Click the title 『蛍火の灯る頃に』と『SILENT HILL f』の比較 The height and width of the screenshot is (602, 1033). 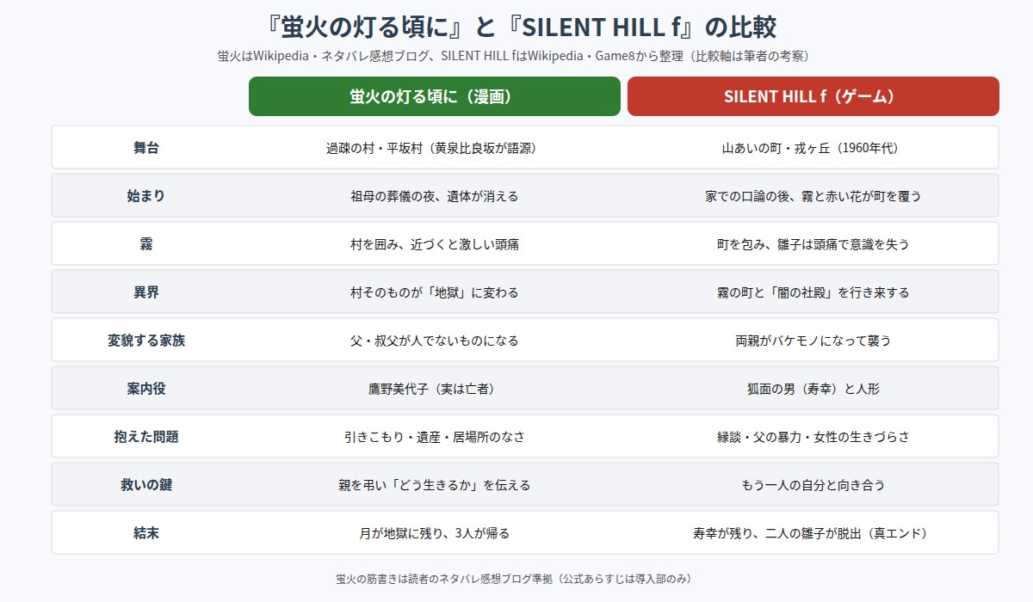516,27
